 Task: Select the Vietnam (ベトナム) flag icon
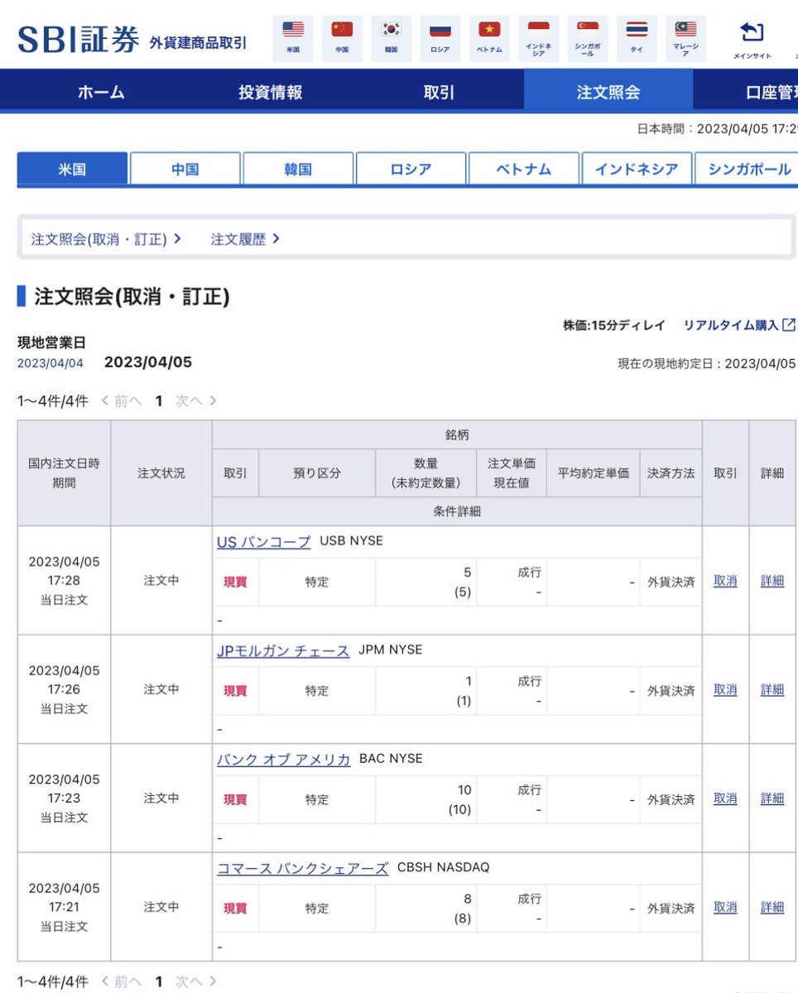click(x=489, y=38)
